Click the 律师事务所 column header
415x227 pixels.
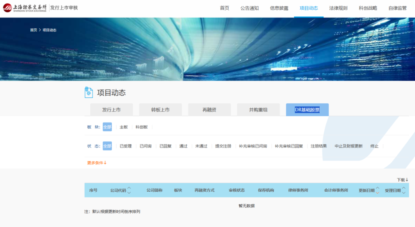(298, 190)
